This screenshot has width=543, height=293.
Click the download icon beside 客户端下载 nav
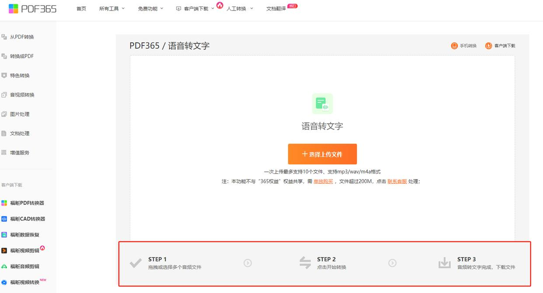[x=178, y=9]
